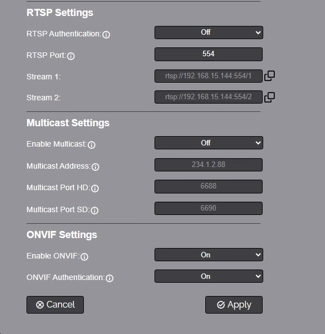Cancel the settings changes
Screen dimensions: 325x334
coord(55,305)
